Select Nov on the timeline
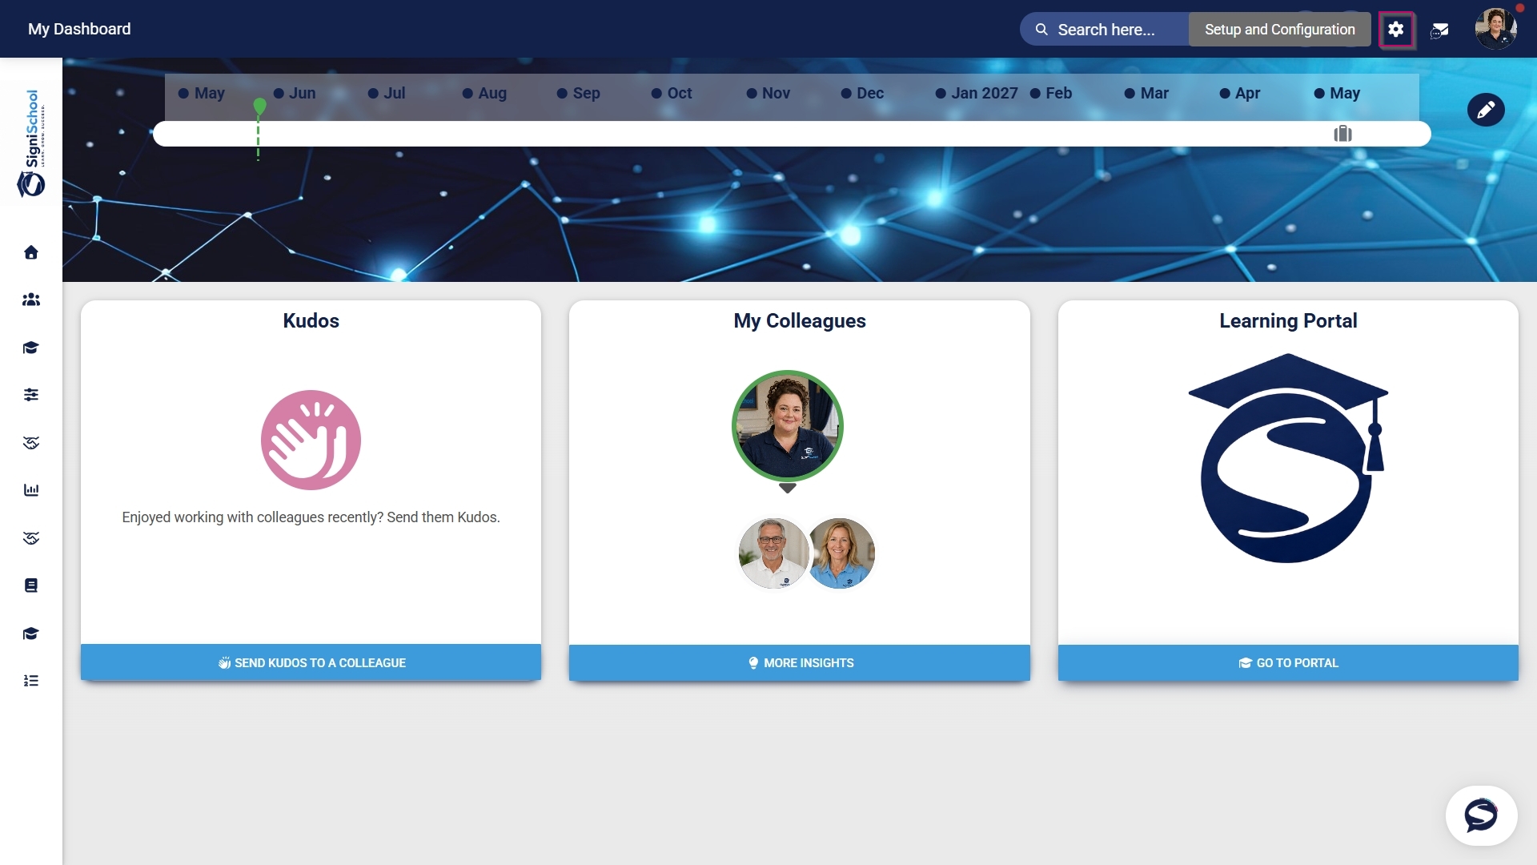 (768, 93)
